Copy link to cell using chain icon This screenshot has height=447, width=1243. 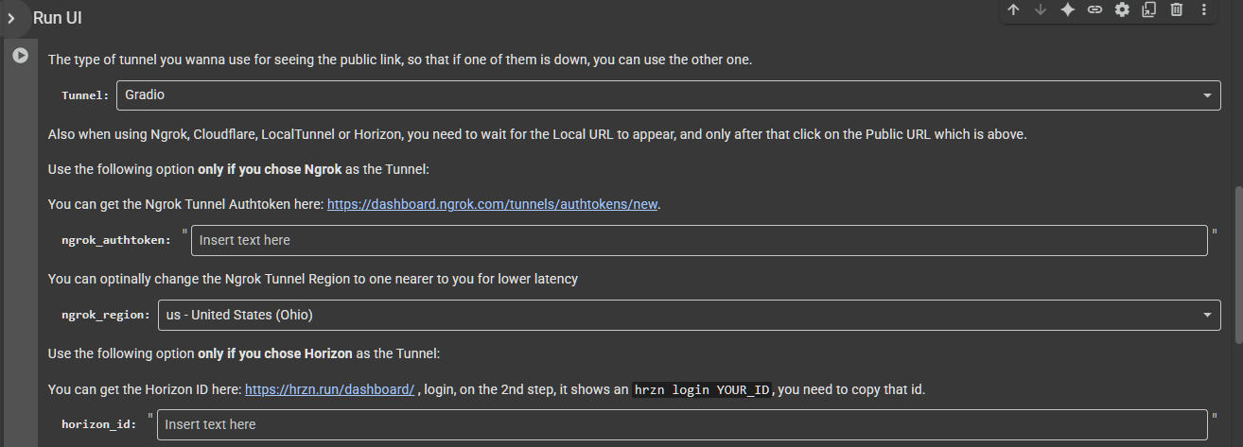point(1094,9)
